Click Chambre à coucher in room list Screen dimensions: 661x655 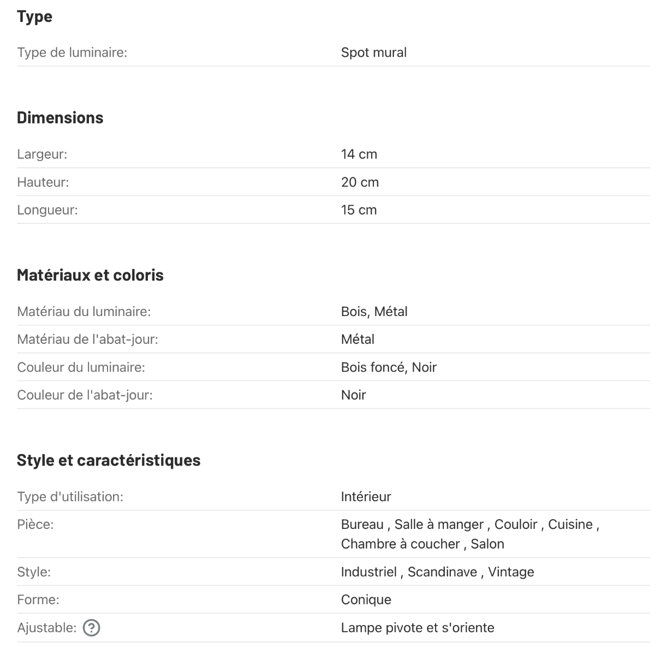click(400, 544)
